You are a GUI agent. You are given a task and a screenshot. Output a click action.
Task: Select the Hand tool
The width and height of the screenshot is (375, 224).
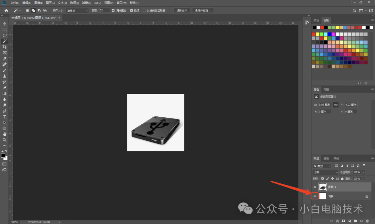5,134
